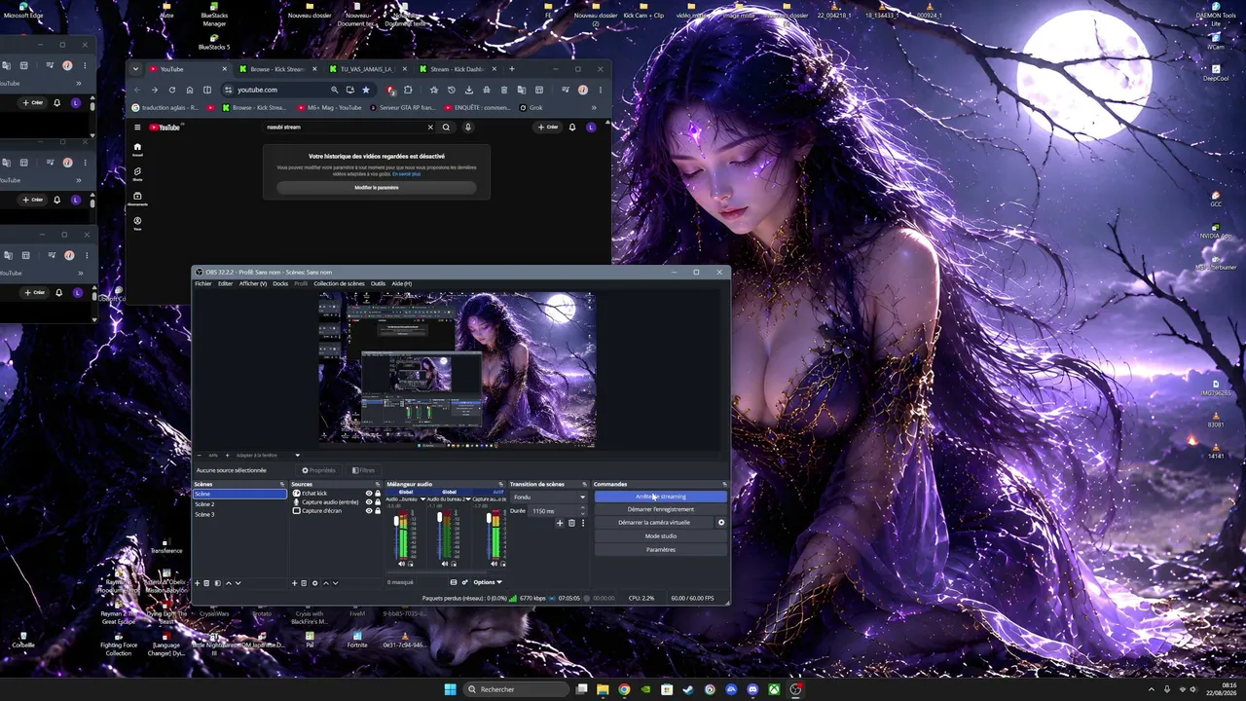
Task: Open OBS 'Paramètres' button
Action: [661, 550]
